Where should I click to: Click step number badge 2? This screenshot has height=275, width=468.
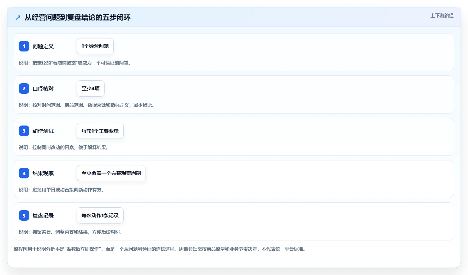coord(24,88)
